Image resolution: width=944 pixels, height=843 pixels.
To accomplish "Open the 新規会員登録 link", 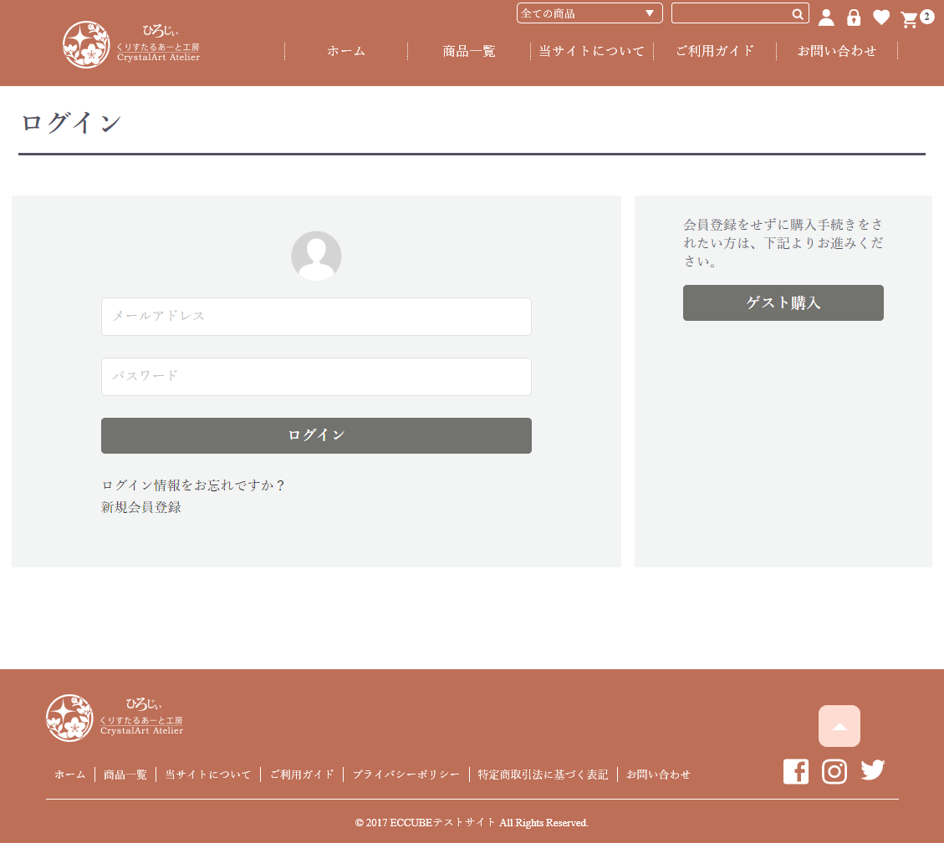I will tap(141, 507).
